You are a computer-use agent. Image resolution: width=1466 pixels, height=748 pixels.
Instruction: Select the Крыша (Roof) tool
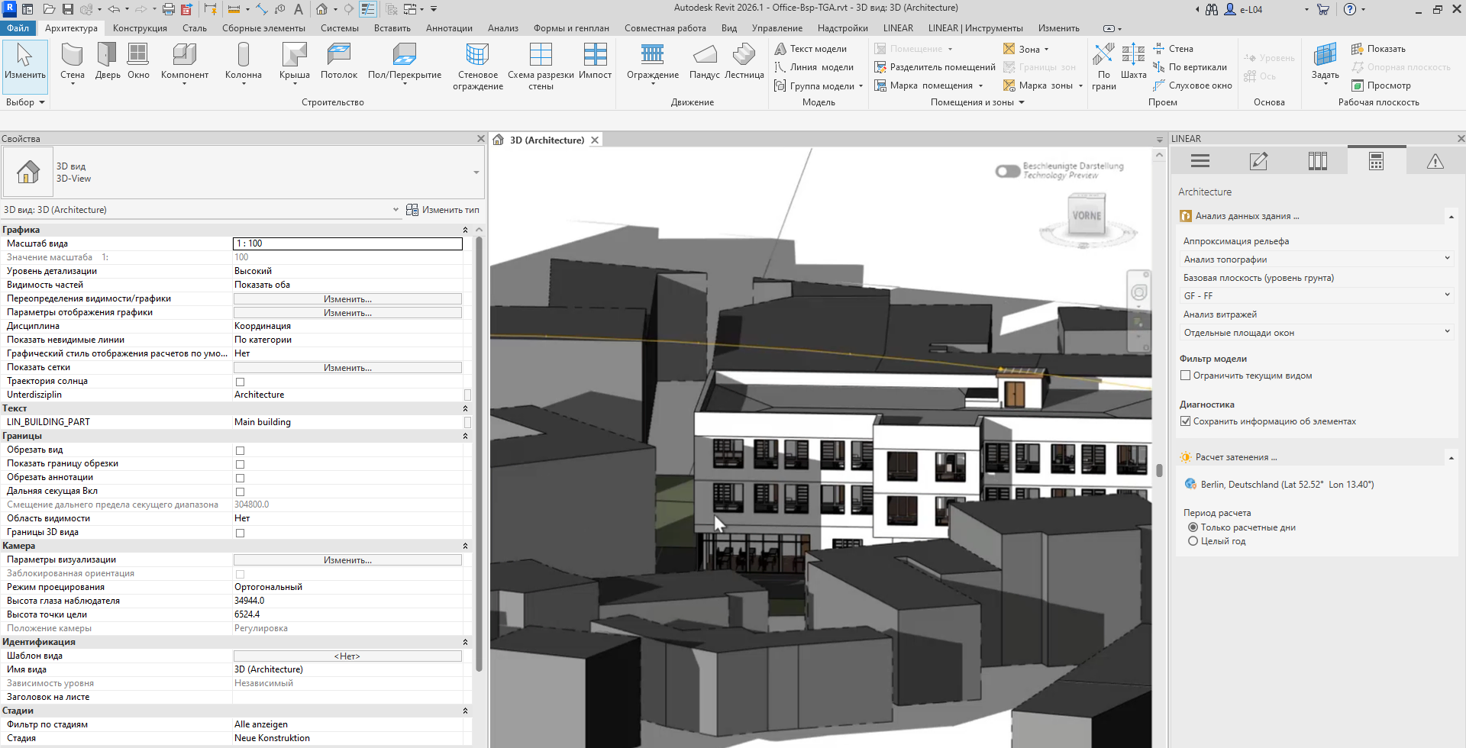(x=294, y=56)
